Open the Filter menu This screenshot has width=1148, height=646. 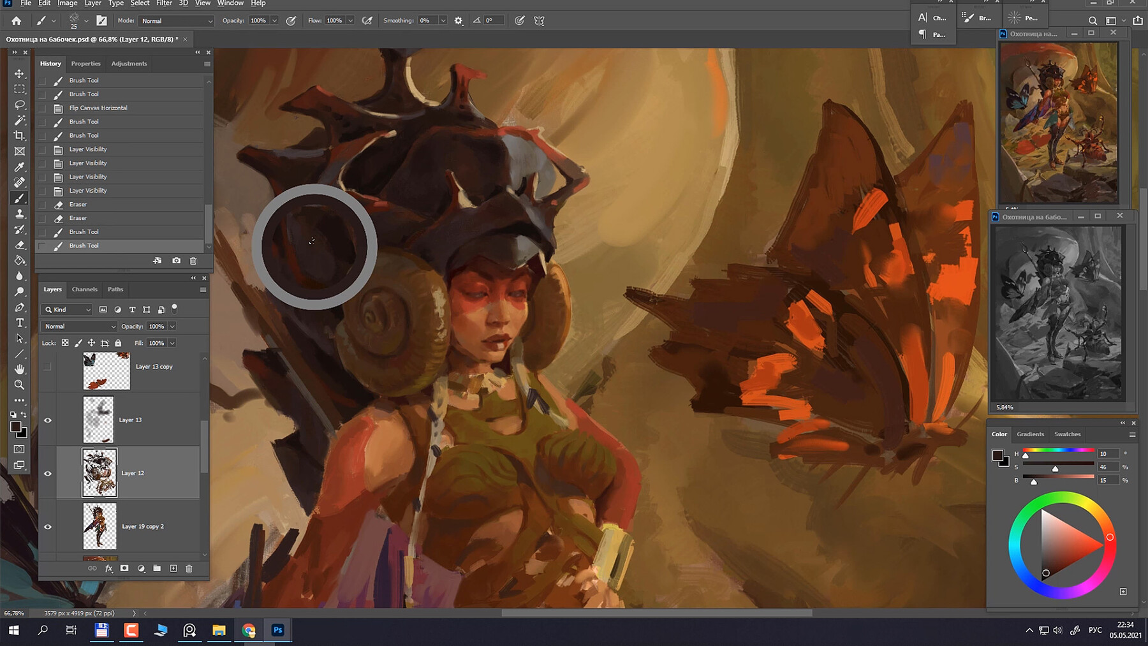click(164, 3)
